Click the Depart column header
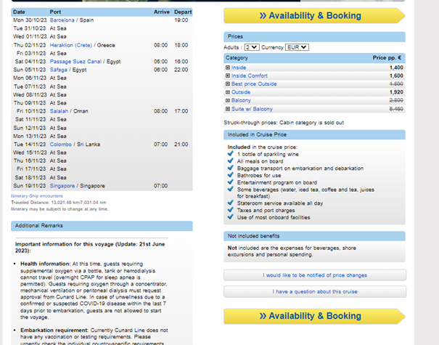The image size is (439, 345). click(x=183, y=12)
